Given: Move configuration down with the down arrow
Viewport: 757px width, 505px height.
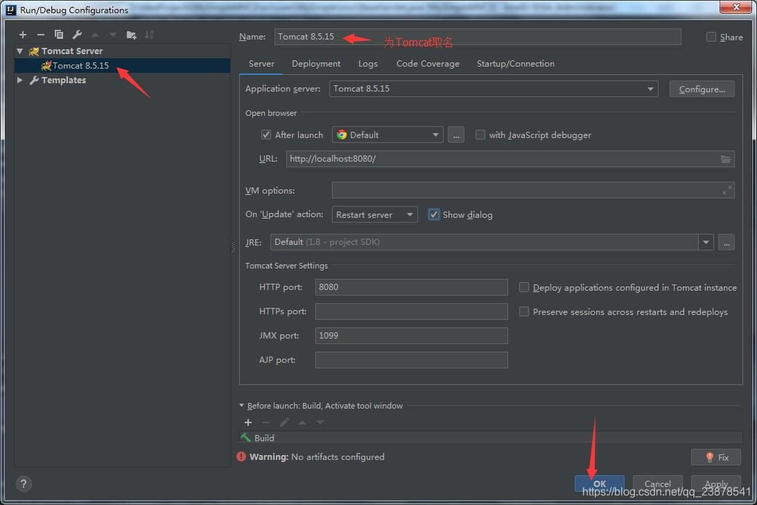Looking at the screenshot, I should (x=112, y=35).
